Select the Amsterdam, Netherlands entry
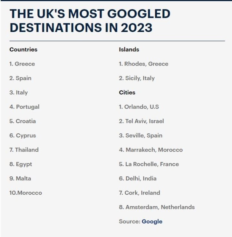 (x=157, y=207)
